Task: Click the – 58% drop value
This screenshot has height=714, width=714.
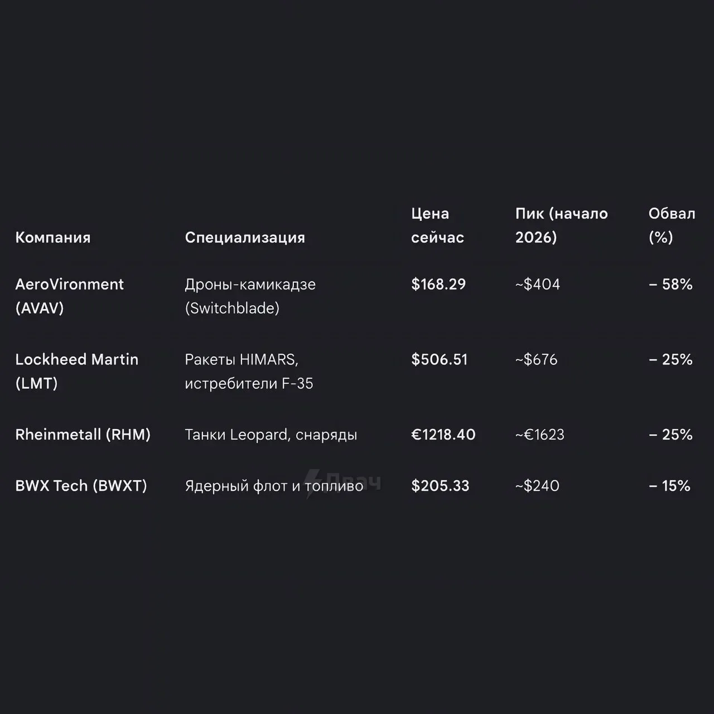Action: point(670,284)
